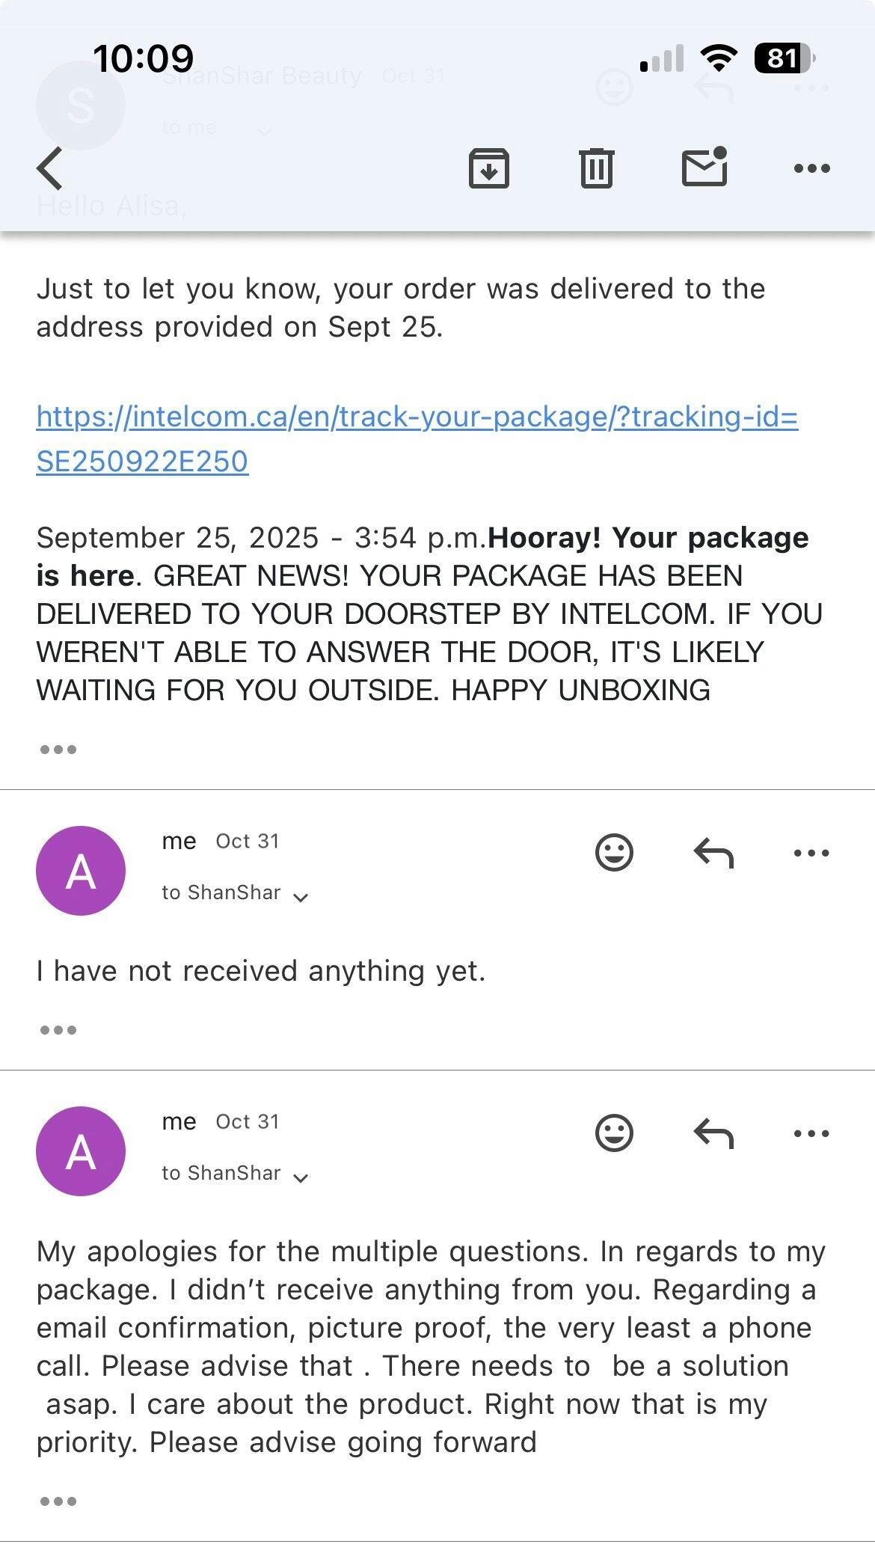Open the top toolbar more options menu
This screenshot has height=1562, width=875.
tap(811, 168)
